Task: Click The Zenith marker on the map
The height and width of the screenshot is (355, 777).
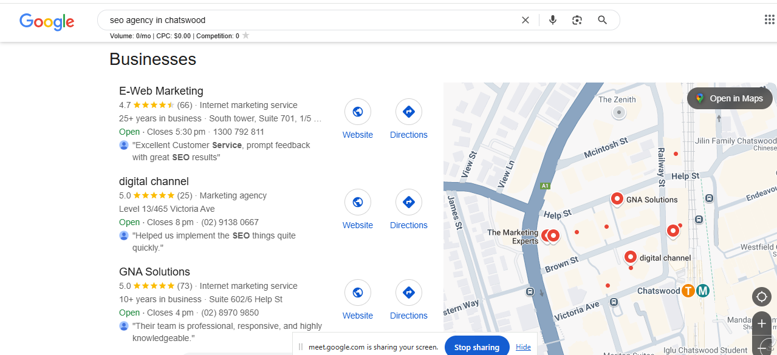Action: click(x=619, y=112)
